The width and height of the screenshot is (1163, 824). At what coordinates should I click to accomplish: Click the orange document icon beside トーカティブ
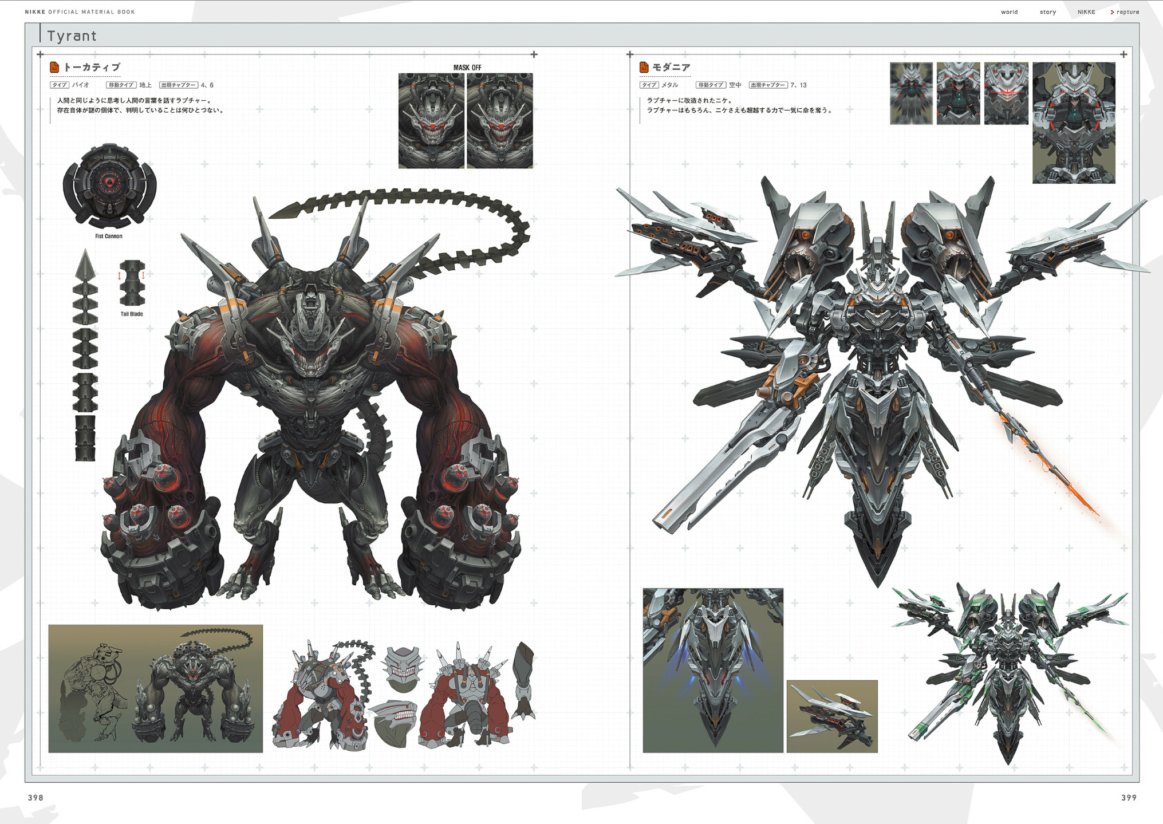click(x=54, y=68)
